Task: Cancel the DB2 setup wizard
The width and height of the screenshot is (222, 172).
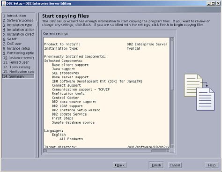Action: 175,165
